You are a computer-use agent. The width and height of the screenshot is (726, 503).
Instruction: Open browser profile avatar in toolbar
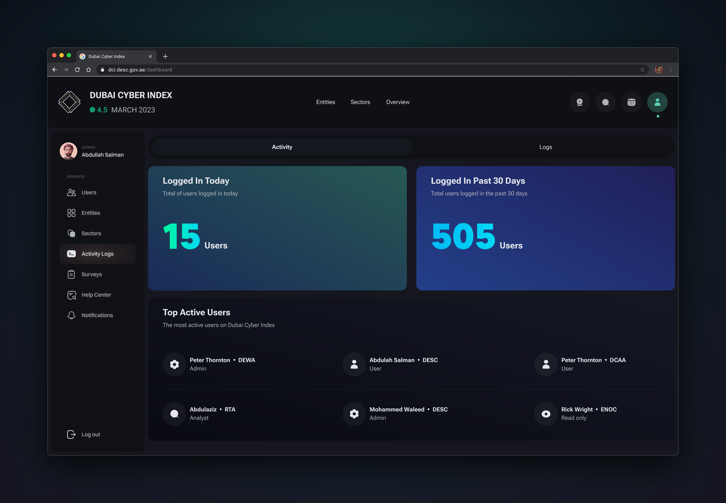point(659,70)
